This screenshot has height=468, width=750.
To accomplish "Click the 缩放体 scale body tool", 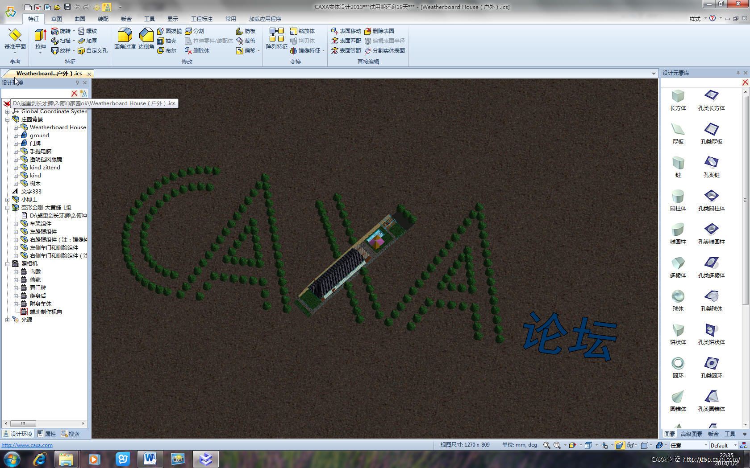I will point(302,31).
